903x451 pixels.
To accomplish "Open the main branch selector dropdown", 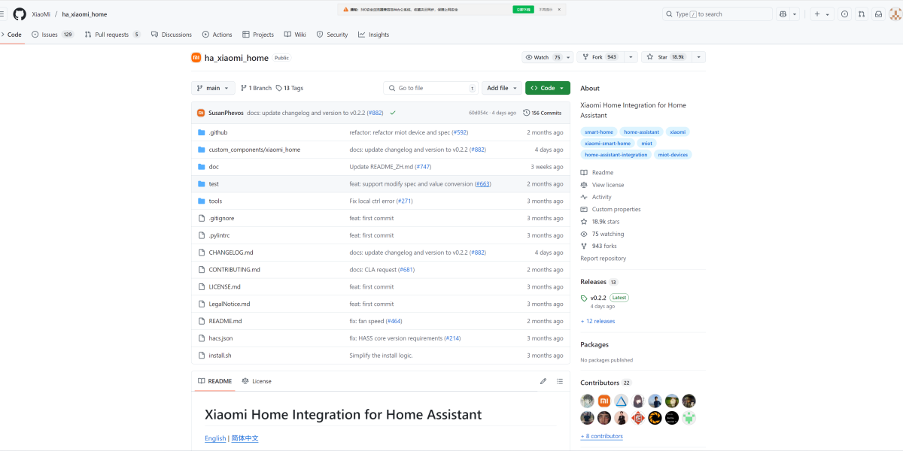I will (214, 88).
